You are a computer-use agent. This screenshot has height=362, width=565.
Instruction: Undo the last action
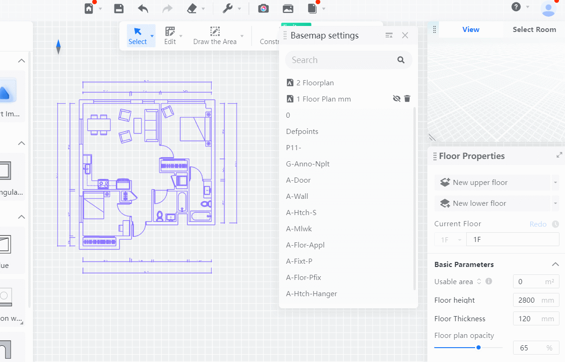click(143, 8)
